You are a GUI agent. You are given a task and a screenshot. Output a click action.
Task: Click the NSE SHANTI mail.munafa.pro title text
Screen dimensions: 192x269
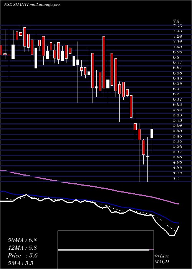point(32,5)
